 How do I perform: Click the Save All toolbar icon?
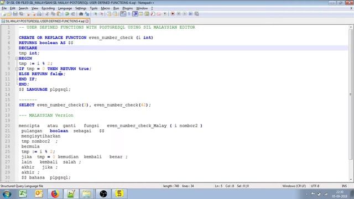click(21, 14)
